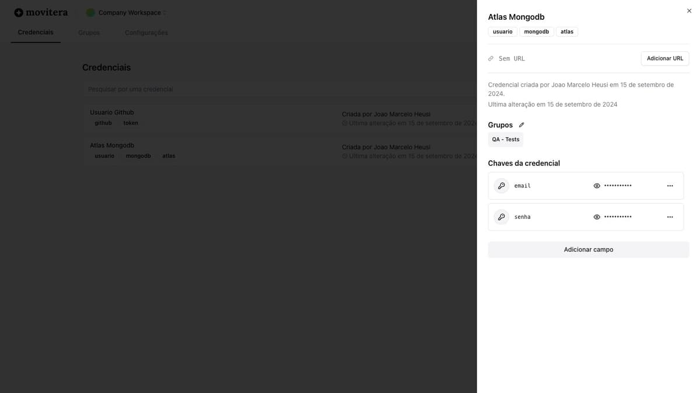This screenshot has width=700, height=393.
Task: Click the token tag under Usuario Github
Action: (131, 123)
